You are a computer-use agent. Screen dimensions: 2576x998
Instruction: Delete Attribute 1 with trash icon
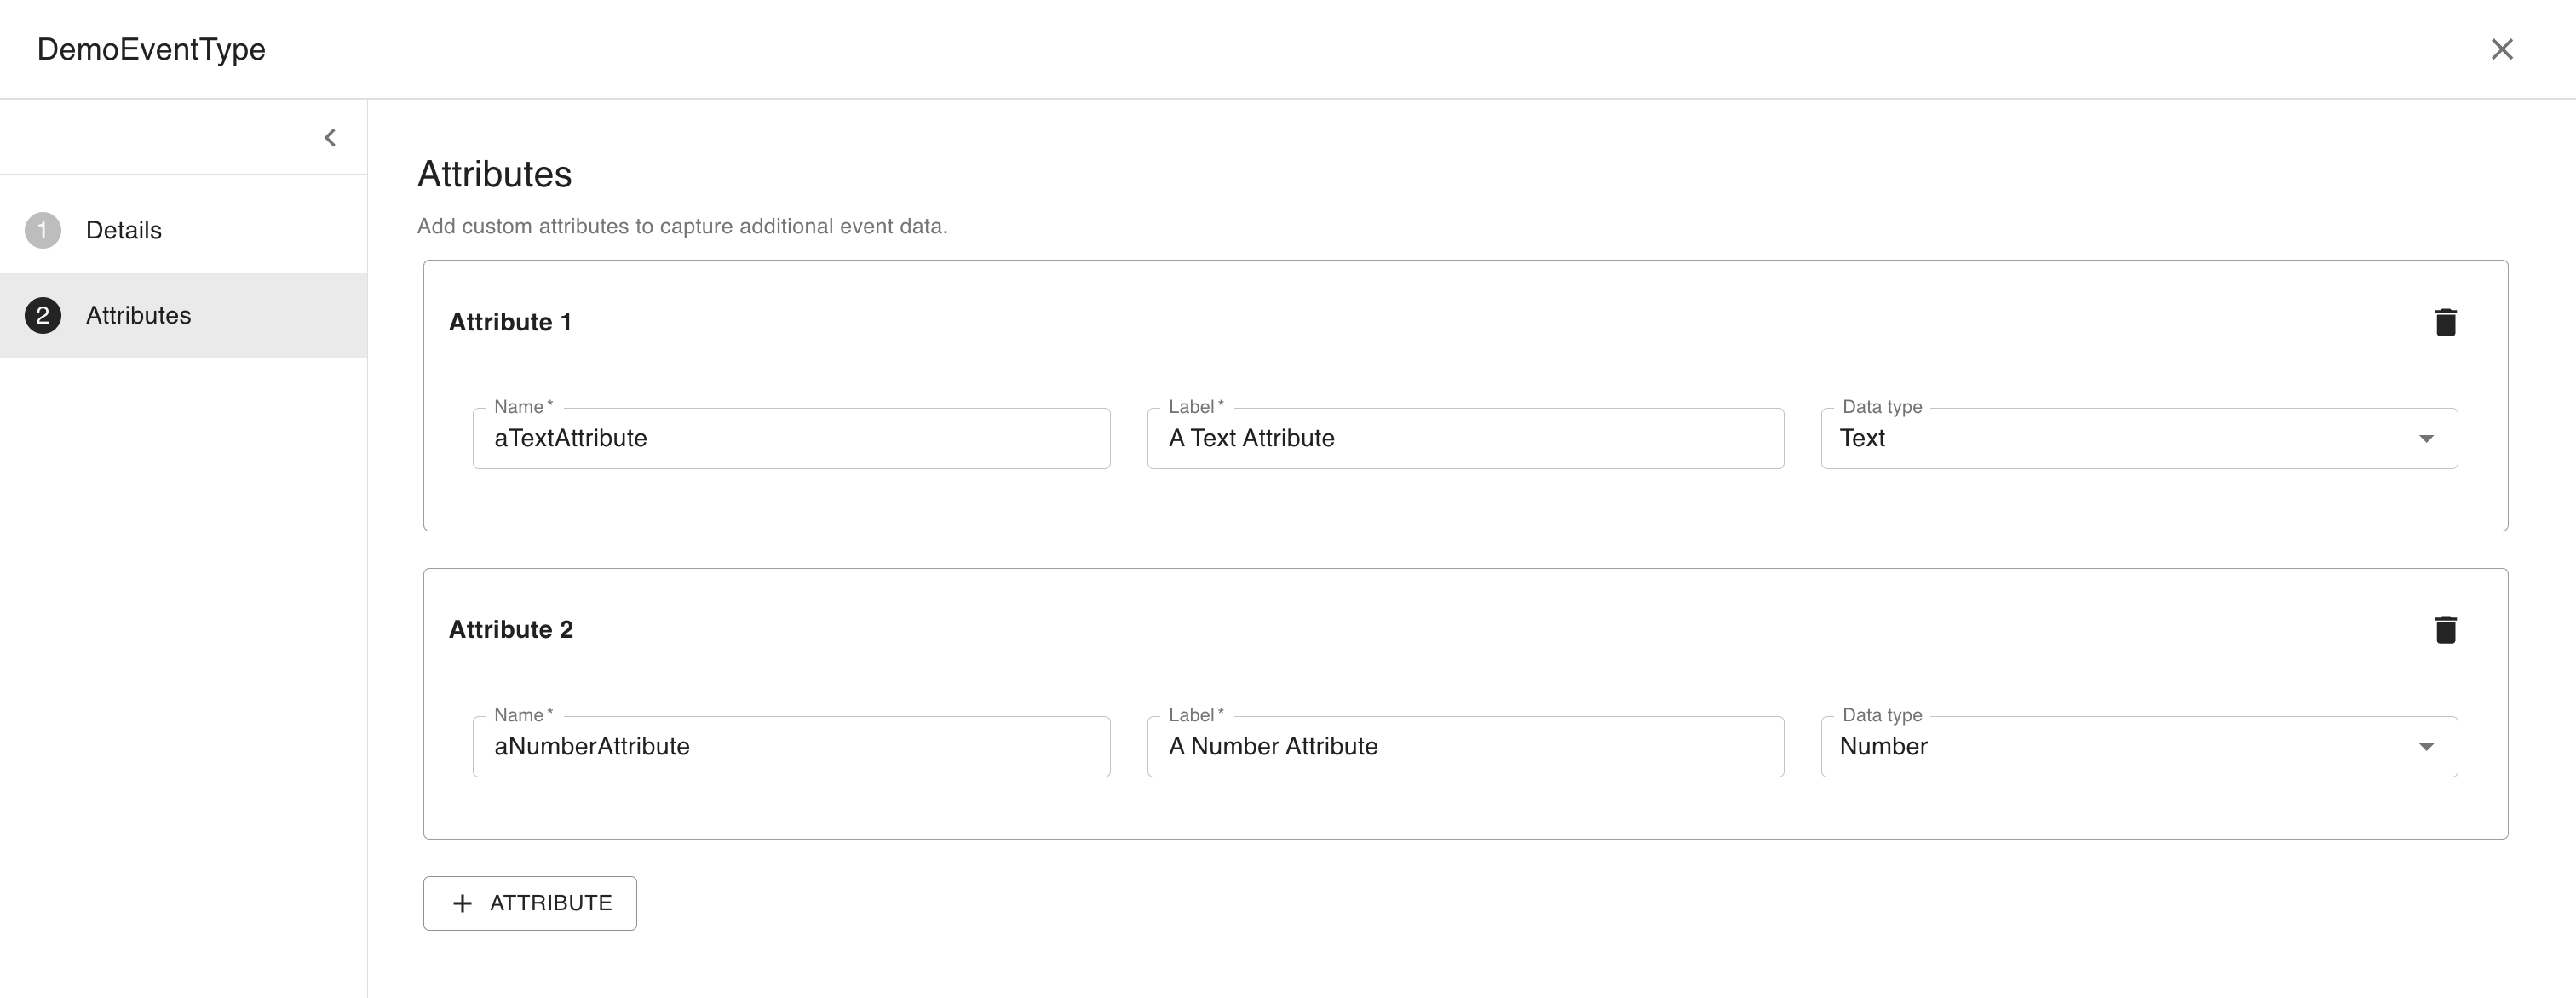tap(2445, 322)
